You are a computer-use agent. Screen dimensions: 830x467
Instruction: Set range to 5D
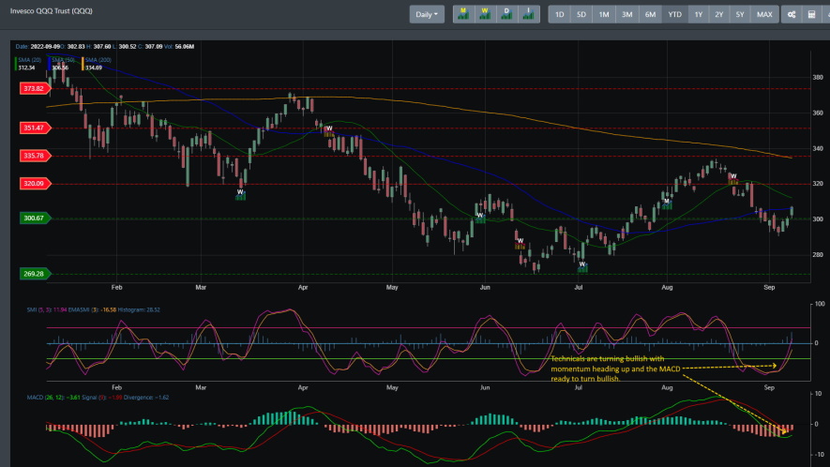click(x=581, y=14)
